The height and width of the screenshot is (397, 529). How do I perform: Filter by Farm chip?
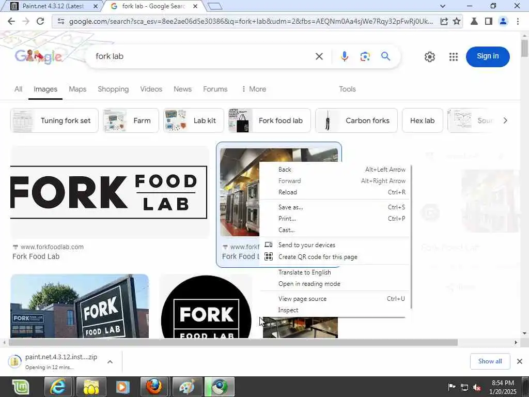(131, 120)
